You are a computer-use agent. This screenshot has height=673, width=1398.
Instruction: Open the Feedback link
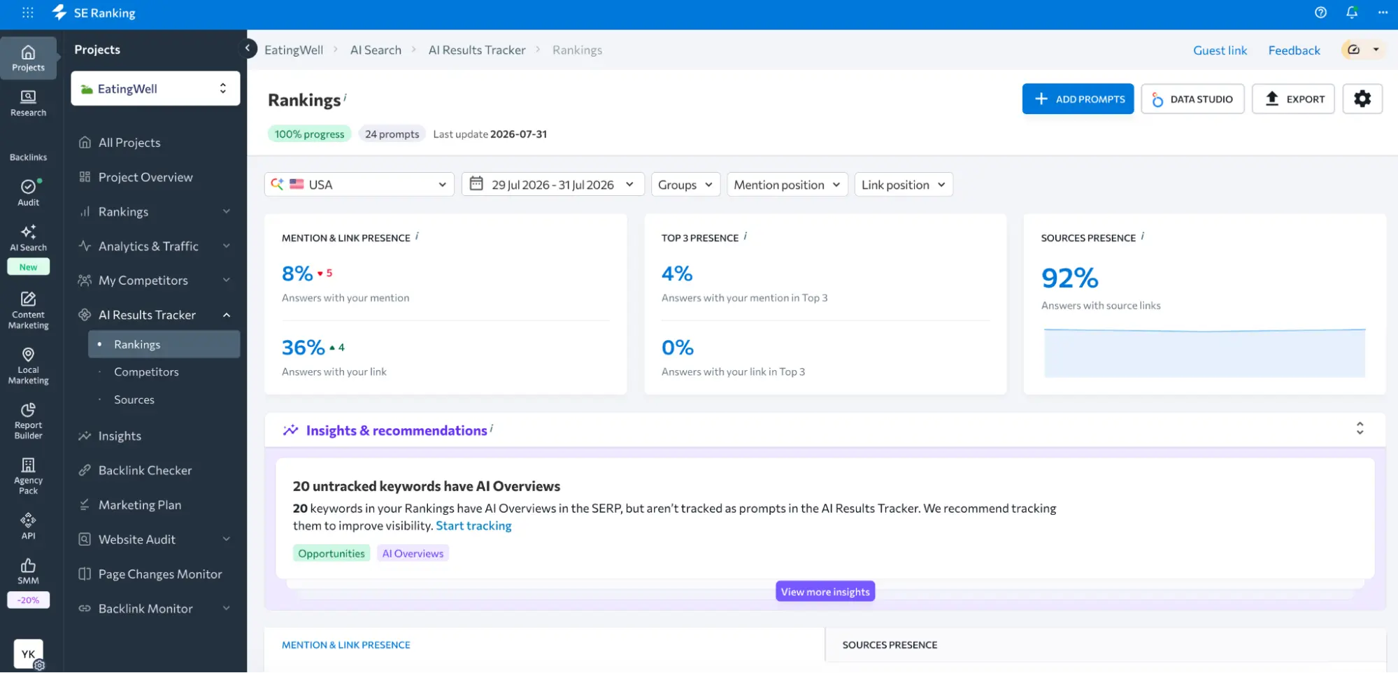[1294, 50]
